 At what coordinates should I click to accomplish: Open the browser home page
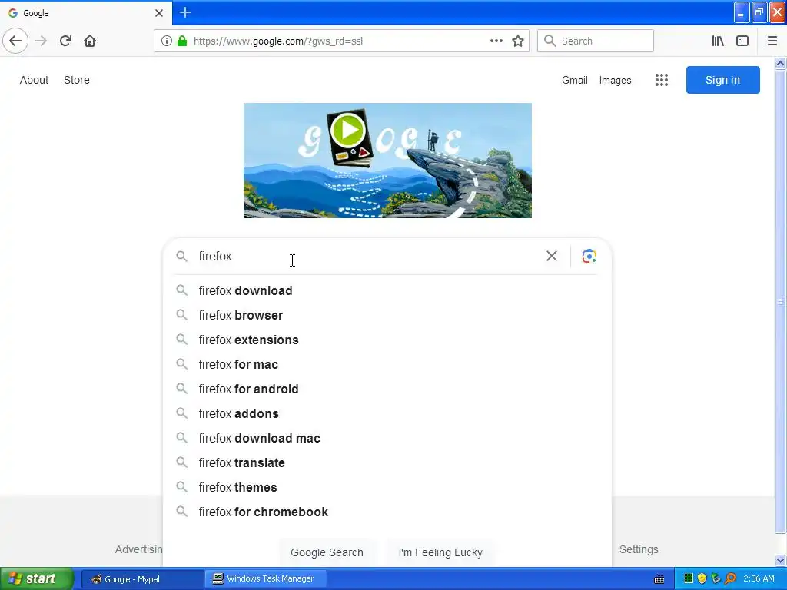click(90, 41)
